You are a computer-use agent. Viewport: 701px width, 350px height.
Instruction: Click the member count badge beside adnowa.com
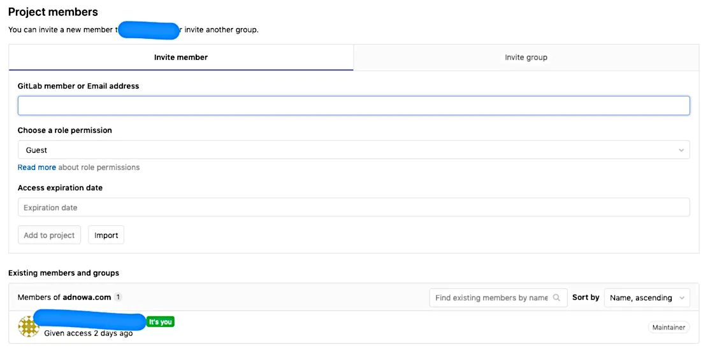click(x=118, y=297)
